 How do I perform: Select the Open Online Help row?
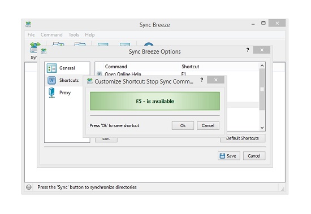tap(177, 74)
